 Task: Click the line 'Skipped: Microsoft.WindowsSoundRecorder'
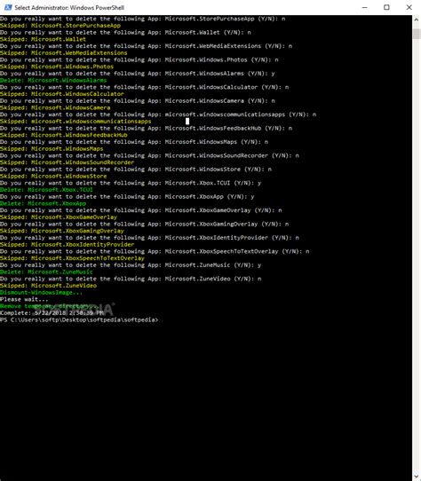67,162
